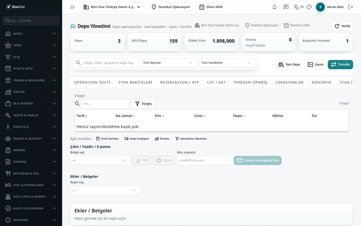Switch to the Rezervasyon / ATP tab

click(x=179, y=82)
